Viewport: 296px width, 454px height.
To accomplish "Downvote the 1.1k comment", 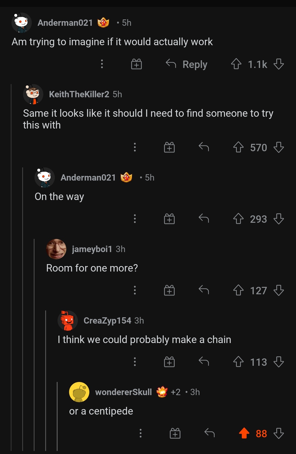I will (279, 64).
